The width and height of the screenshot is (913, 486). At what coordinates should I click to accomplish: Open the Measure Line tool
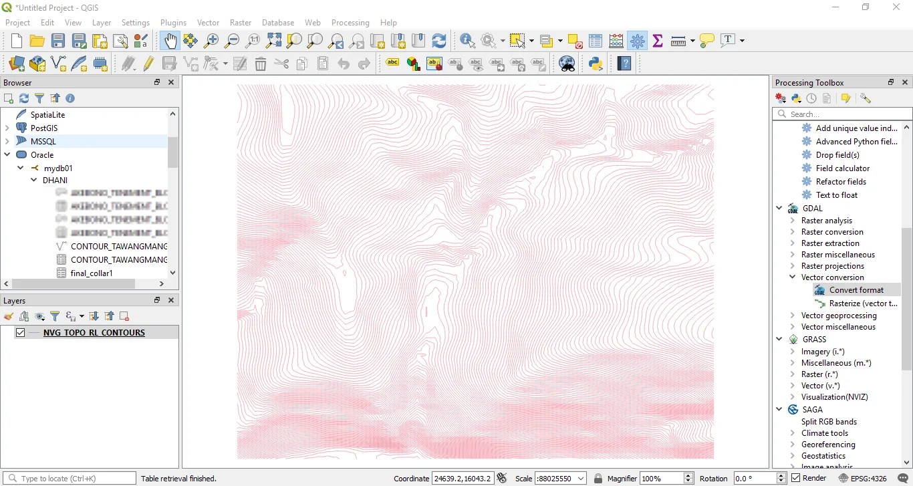pos(676,41)
